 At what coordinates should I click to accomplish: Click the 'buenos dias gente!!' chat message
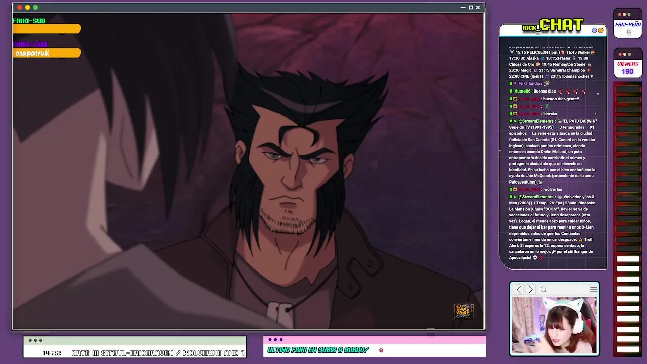(561, 99)
